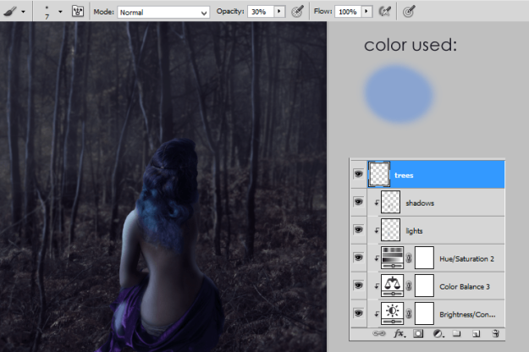This screenshot has height=352, width=529.
Task: Select the lights layer name
Action: click(414, 231)
